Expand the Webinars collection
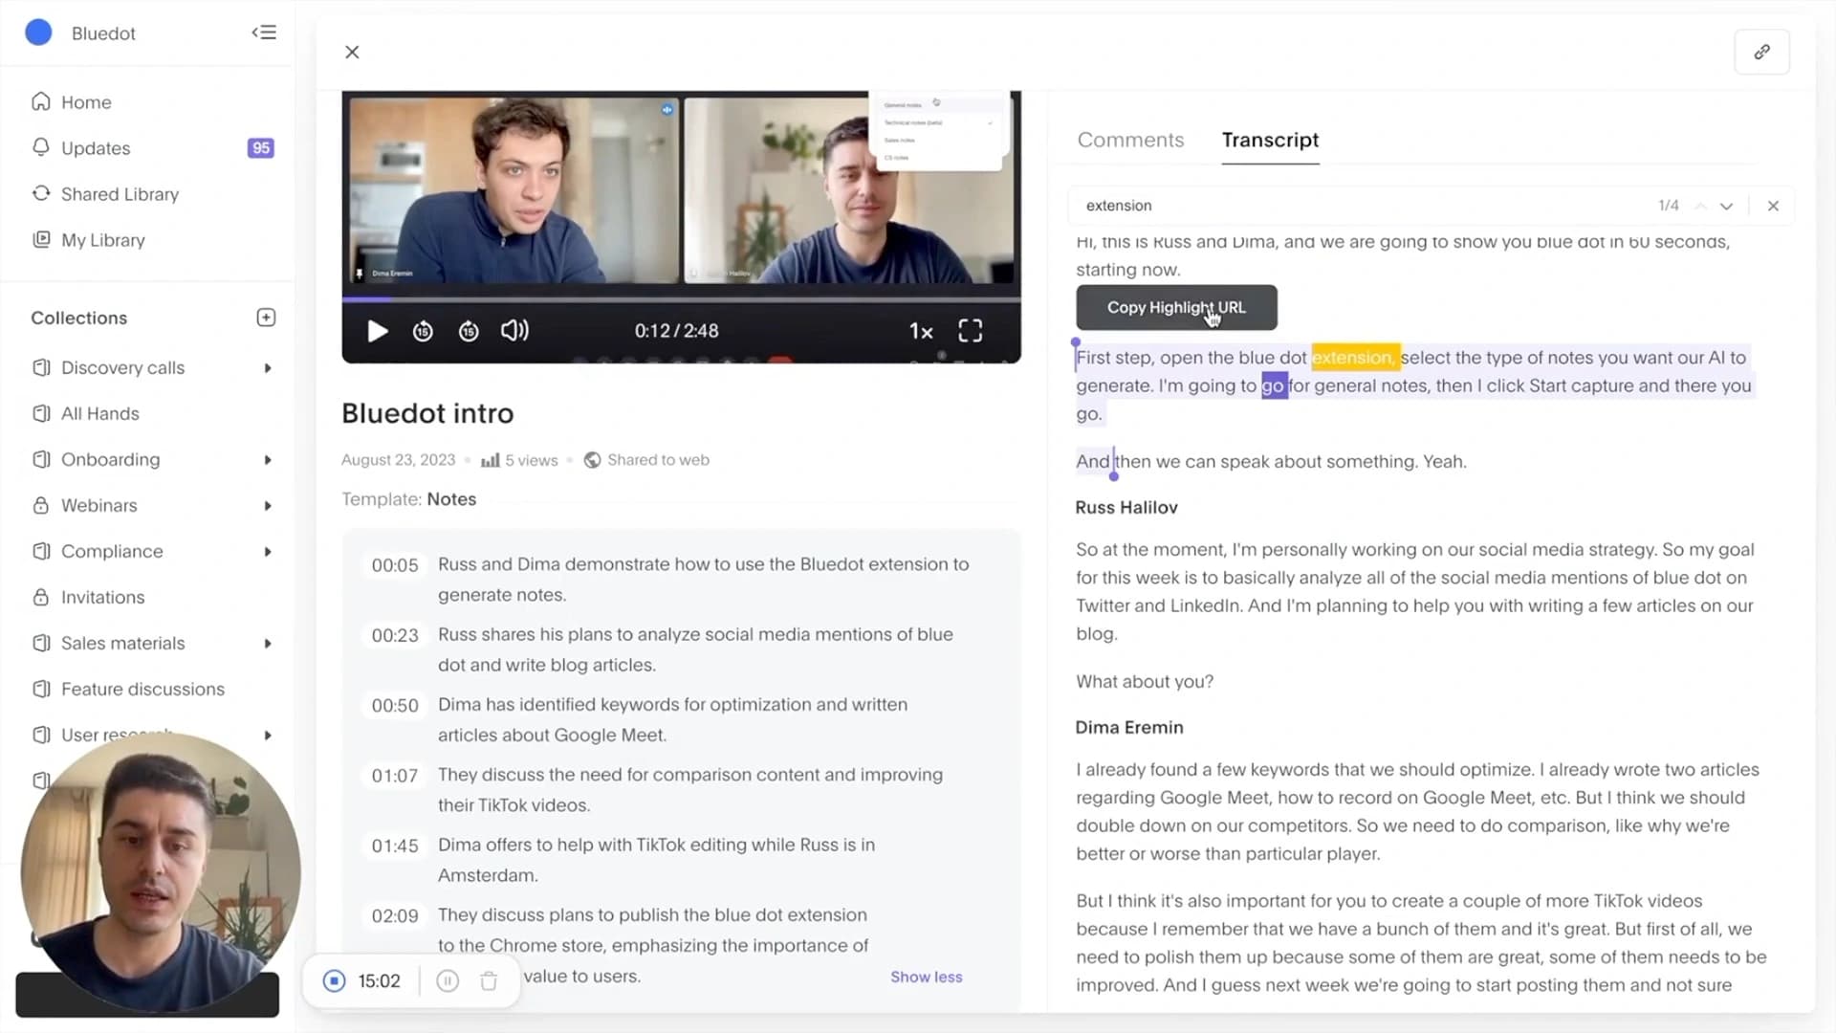The width and height of the screenshot is (1836, 1033). [268, 506]
